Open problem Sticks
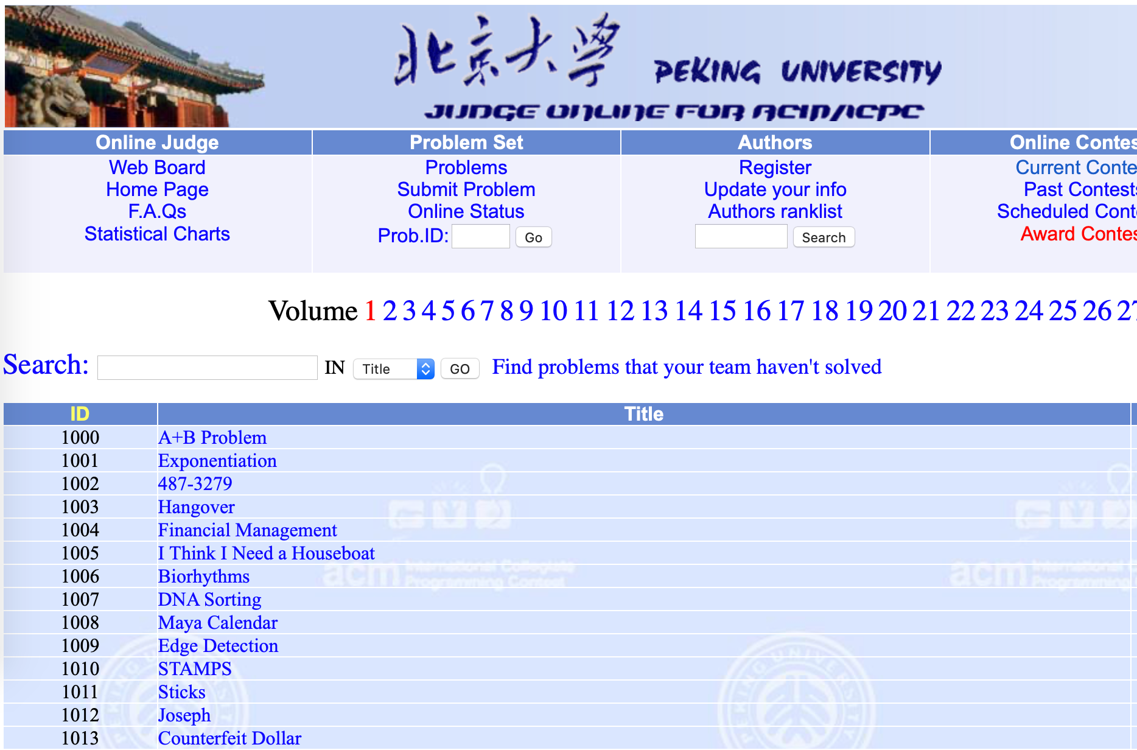 (182, 692)
